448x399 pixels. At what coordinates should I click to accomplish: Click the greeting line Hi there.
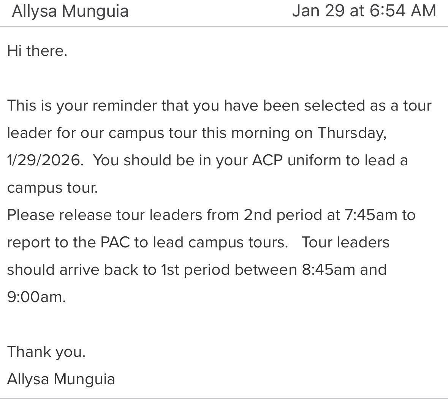click(x=37, y=51)
